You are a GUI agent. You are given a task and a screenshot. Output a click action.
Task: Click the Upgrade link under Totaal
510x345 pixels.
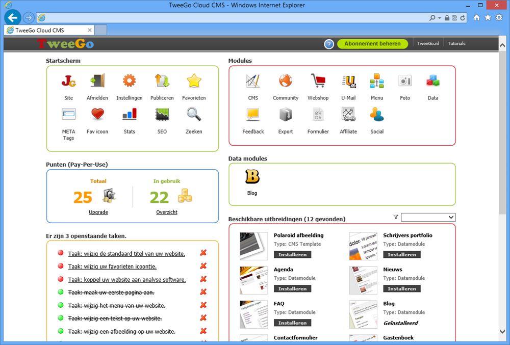pos(98,212)
